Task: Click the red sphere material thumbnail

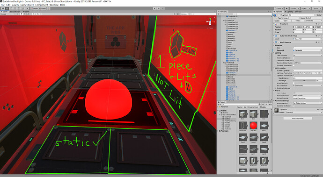Action: pyautogui.click(x=253, y=125)
